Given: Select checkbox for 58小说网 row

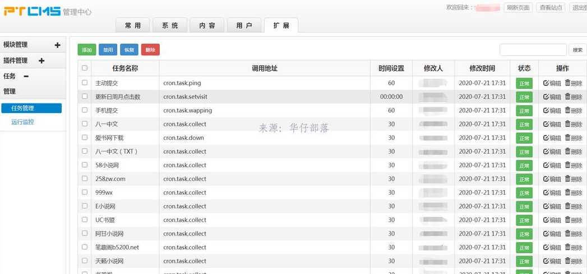Looking at the screenshot, I should [85, 164].
